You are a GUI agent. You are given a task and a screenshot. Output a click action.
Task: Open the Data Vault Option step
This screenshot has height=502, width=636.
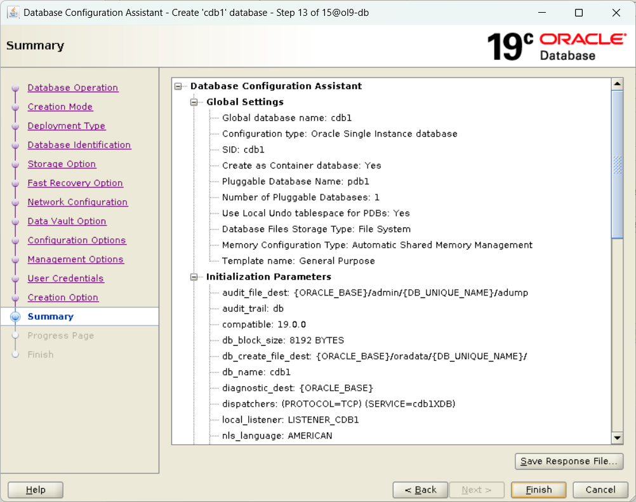67,221
